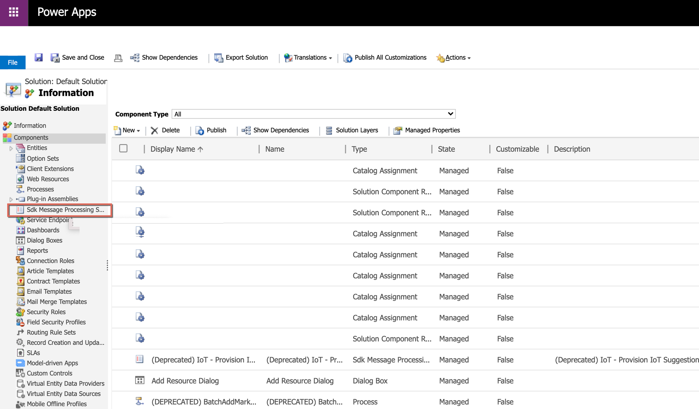Open the New dropdown in grid toolbar
The height and width of the screenshot is (409, 699).
point(127,130)
